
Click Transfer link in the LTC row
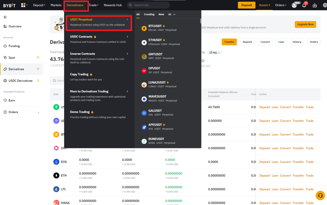point(298,189)
